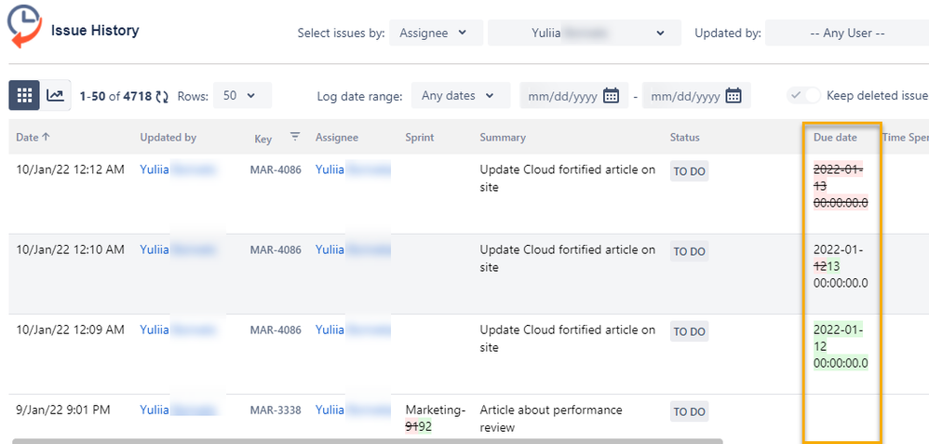
Task: Open the Assignee selection dropdown
Action: (436, 34)
